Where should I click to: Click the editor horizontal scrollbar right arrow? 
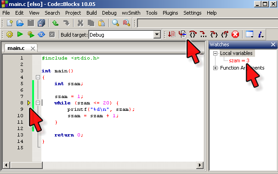pyautogui.click(x=200, y=165)
